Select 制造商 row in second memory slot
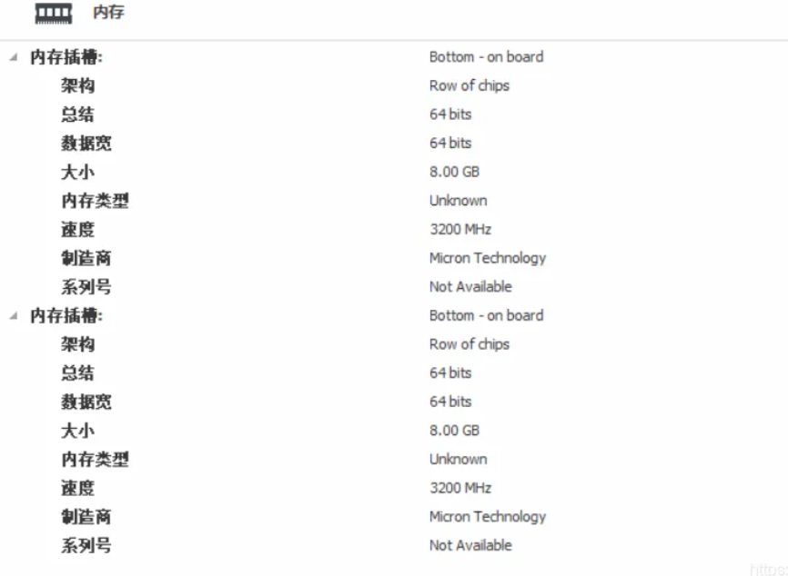Viewport: 788px width, 576px height. 86,517
